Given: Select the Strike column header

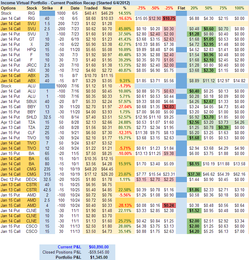Looking at the screenshot, I should click(x=47, y=8).
